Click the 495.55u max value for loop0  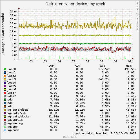pos(130,69)
